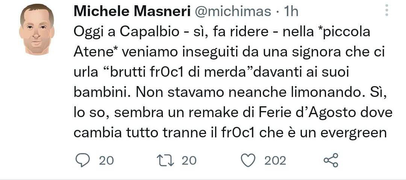Viewport: 406px width, 180px height.
Task: Click the @michimas handle
Action: pos(233,12)
